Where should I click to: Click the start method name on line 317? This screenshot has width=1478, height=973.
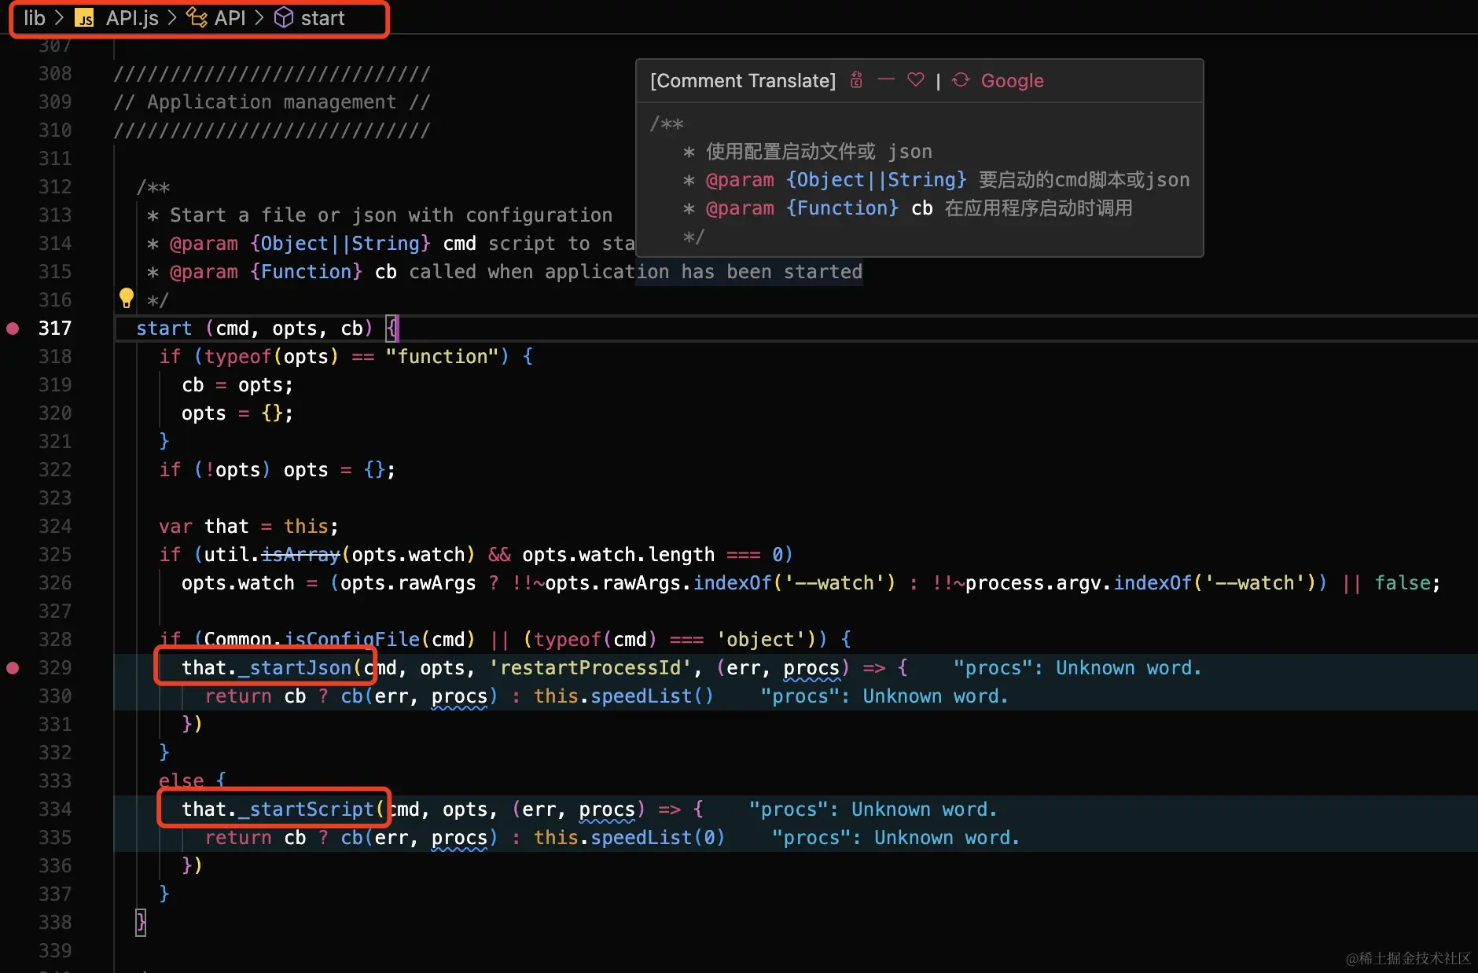coord(164,329)
